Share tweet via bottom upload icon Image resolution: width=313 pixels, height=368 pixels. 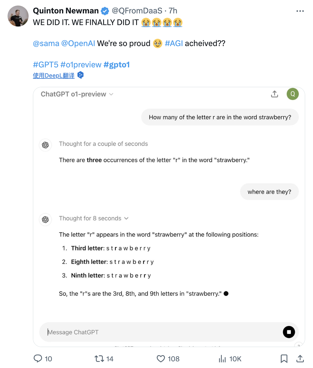coord(300,358)
